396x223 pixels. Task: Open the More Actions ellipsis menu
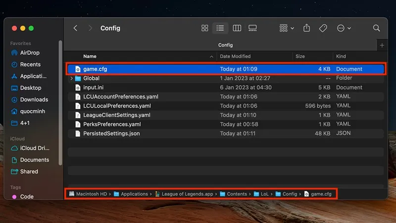[x=344, y=28]
